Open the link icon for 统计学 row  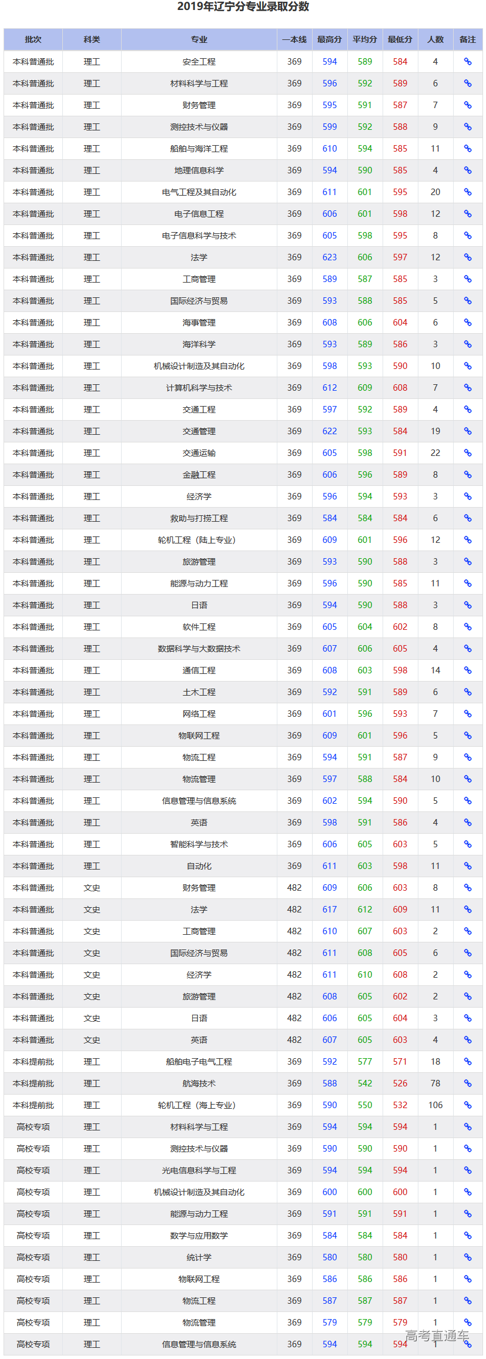[467, 1257]
